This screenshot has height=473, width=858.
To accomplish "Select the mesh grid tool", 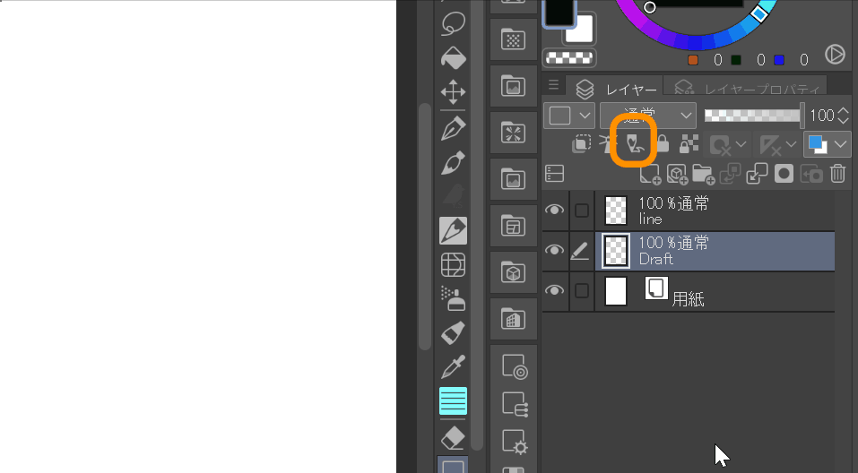I will pyautogui.click(x=453, y=264).
